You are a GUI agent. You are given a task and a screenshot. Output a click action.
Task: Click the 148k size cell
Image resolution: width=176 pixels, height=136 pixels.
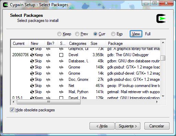[x=100, y=67]
